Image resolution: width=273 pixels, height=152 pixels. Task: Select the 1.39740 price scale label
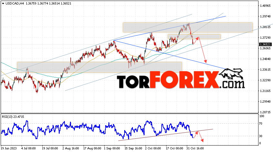coord(265,16)
